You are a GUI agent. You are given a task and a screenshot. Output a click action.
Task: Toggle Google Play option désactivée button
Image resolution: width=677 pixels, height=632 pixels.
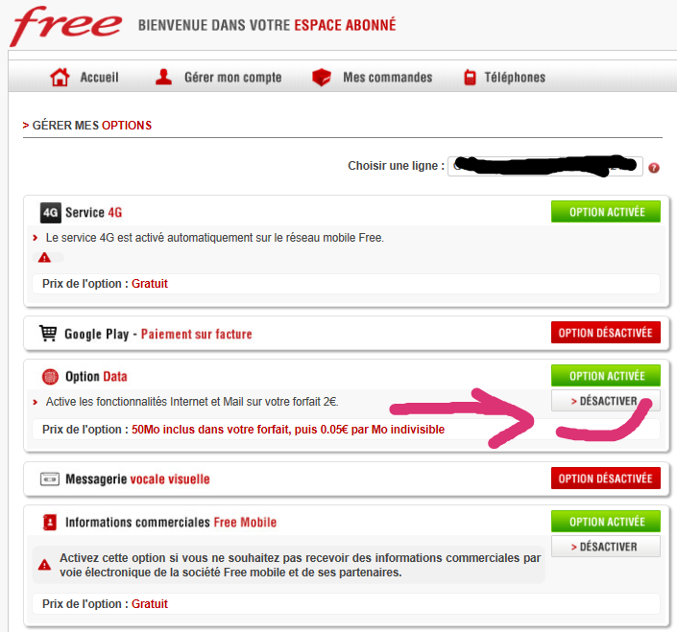605,333
